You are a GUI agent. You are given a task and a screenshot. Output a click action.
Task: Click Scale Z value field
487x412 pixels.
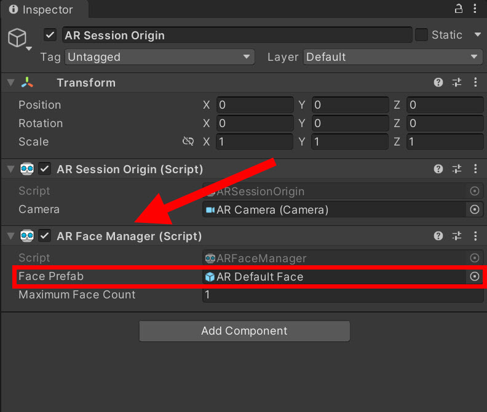tap(445, 142)
